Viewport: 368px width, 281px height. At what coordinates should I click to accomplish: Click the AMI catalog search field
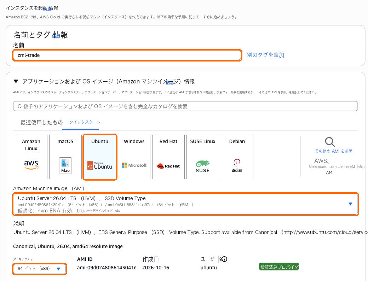pyautogui.click(x=185, y=106)
